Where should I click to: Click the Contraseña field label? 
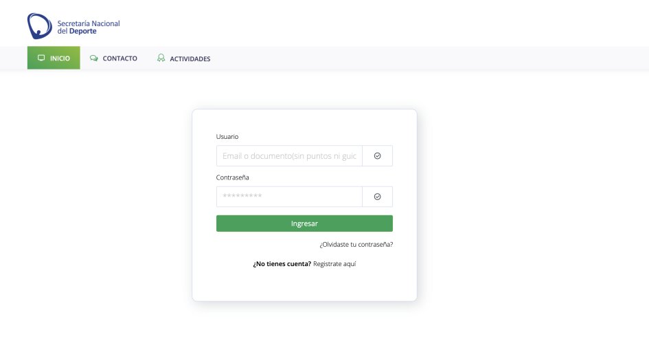point(233,177)
